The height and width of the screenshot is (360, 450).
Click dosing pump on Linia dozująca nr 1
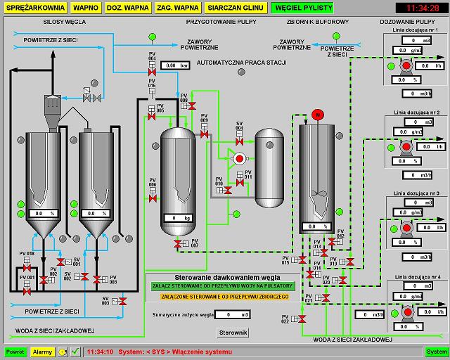pyautogui.click(x=406, y=65)
